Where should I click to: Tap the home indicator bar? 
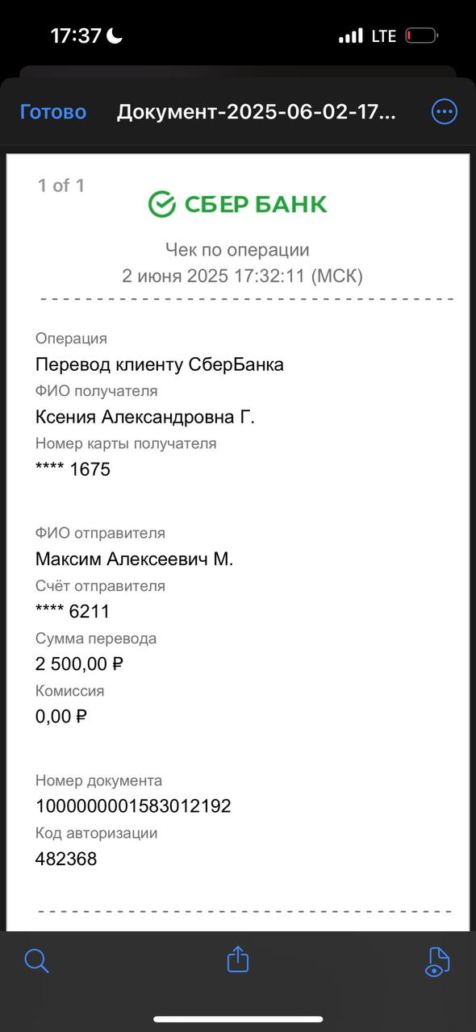click(x=238, y=1019)
